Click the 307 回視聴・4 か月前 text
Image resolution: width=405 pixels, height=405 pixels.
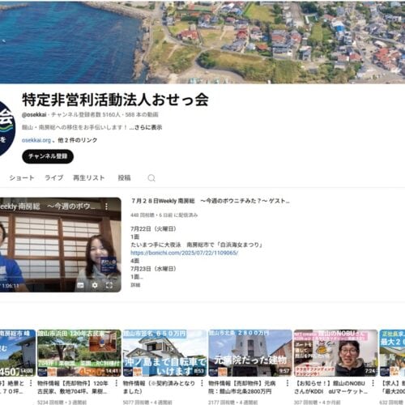click(x=318, y=403)
